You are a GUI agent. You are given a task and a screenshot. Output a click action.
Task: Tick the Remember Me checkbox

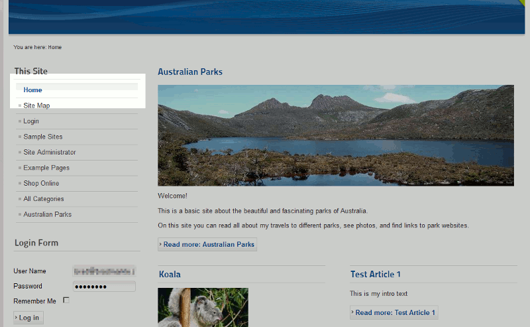click(x=66, y=300)
